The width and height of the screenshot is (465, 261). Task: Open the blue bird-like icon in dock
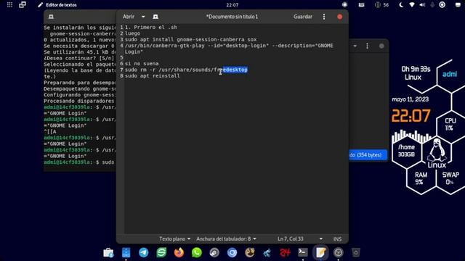(x=267, y=252)
